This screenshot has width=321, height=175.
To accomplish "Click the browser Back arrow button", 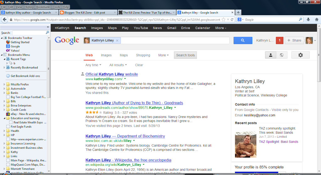I will [x=4, y=20].
